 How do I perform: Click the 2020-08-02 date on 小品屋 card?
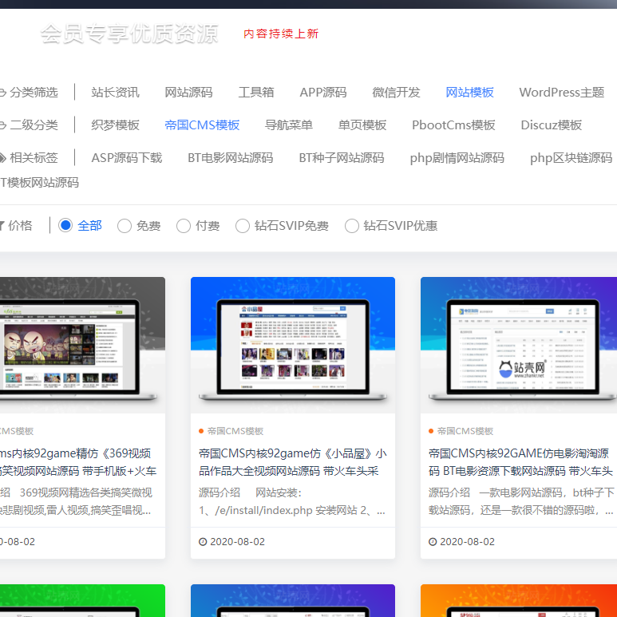[x=237, y=542]
